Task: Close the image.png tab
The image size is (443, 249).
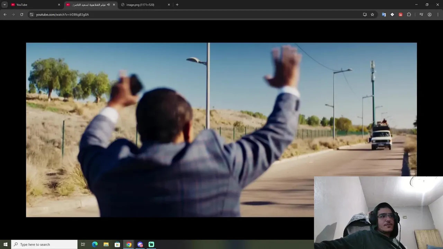Action: coord(169,4)
